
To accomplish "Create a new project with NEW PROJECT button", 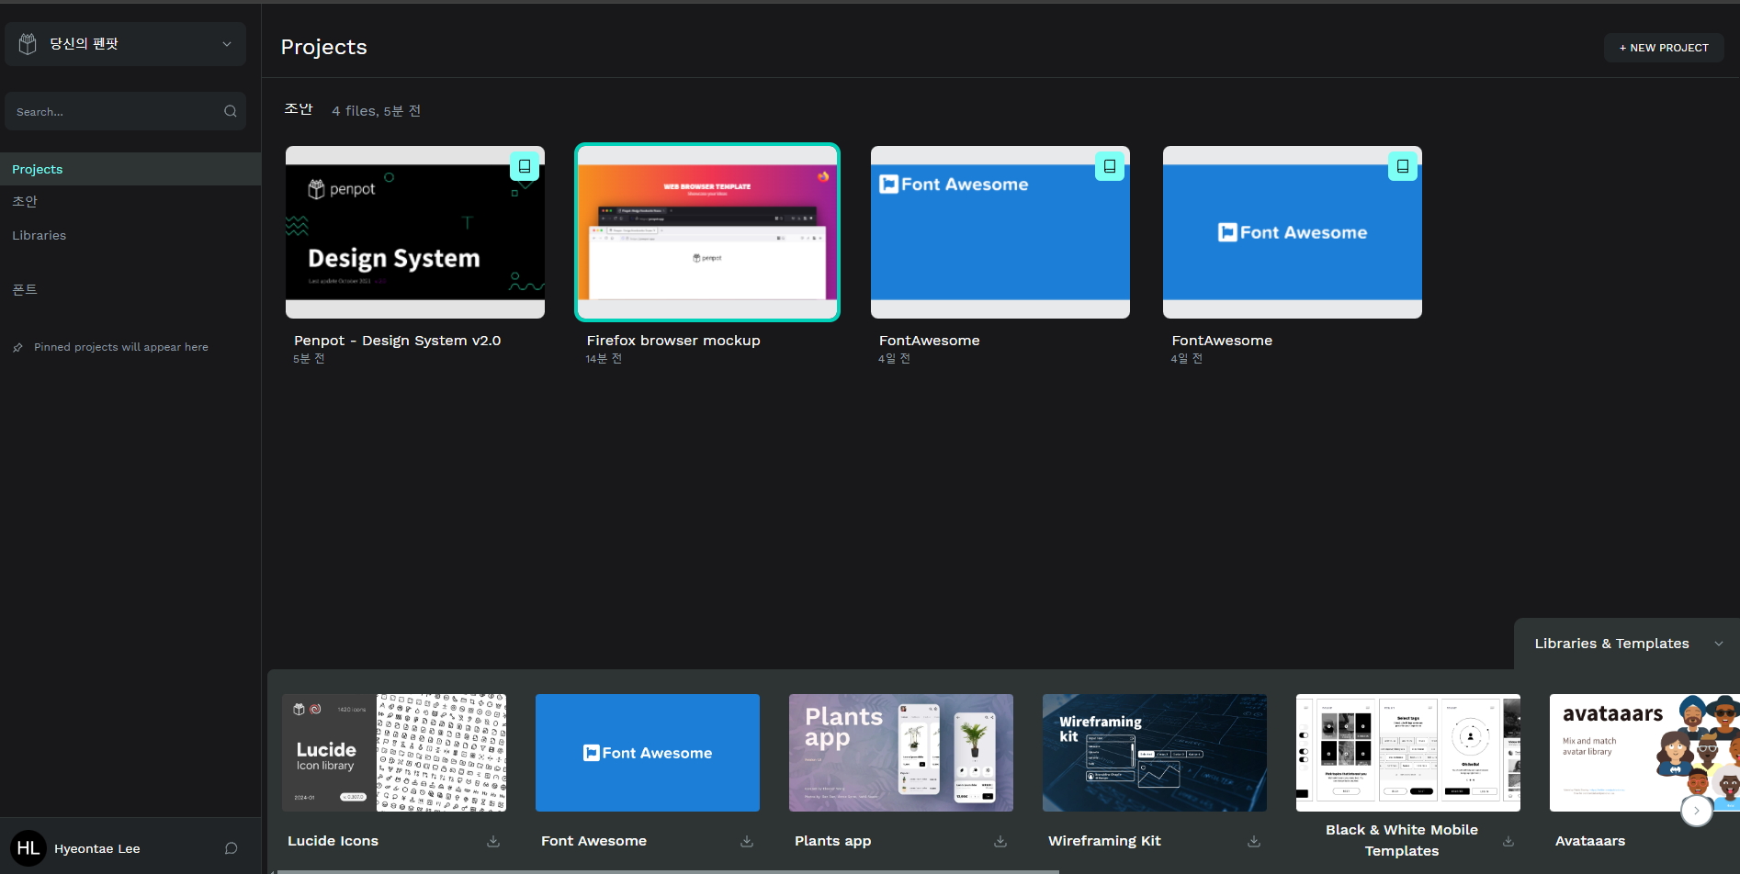I will [1664, 48].
